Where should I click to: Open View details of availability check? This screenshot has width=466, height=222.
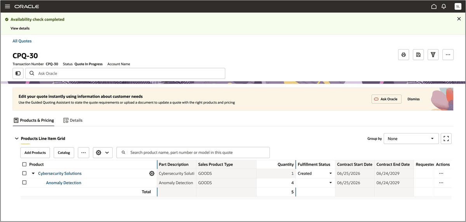click(20, 28)
